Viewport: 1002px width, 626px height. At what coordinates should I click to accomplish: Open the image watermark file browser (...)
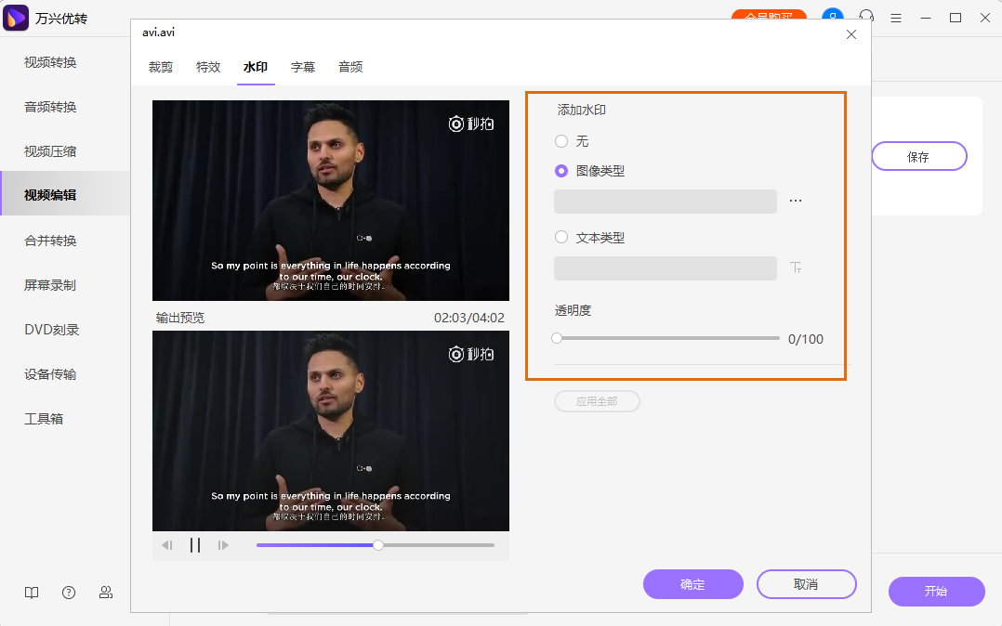(795, 201)
